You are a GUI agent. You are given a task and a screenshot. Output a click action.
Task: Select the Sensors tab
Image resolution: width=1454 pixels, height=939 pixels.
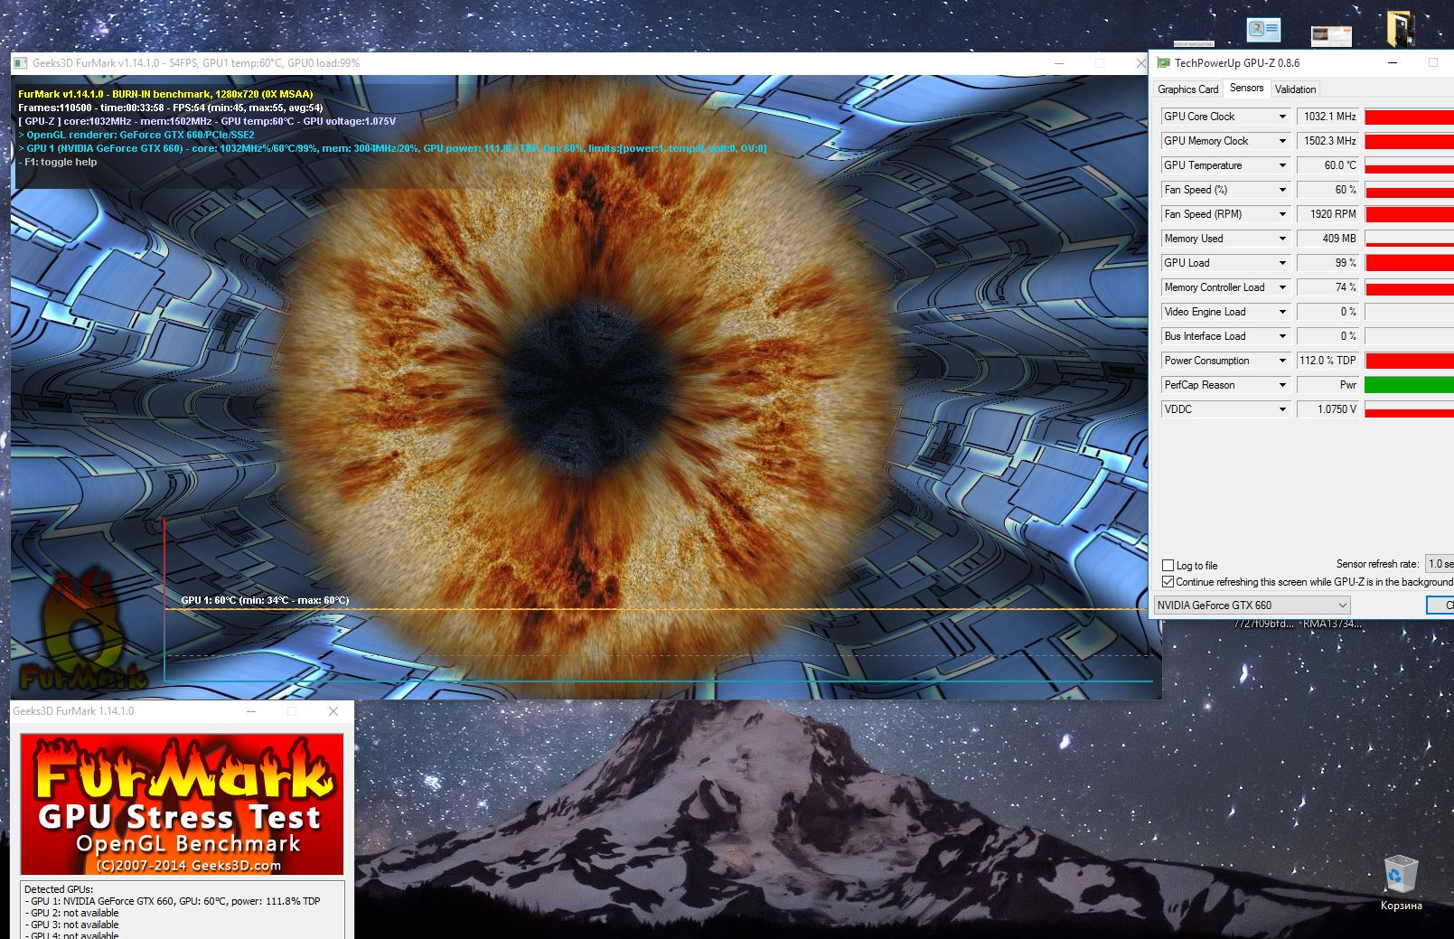pyautogui.click(x=1246, y=88)
